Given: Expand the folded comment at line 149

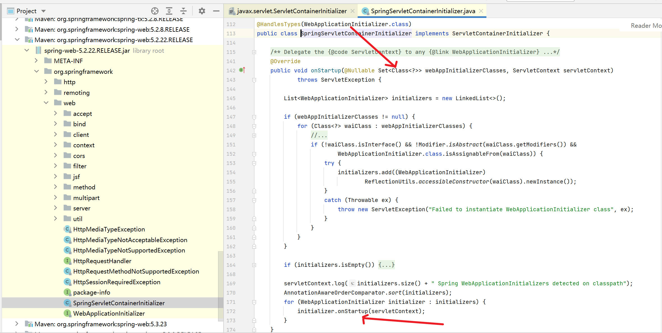Looking at the screenshot, I should point(254,135).
